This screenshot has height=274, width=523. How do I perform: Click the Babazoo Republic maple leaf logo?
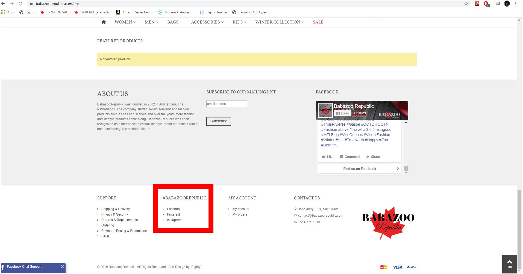(x=388, y=223)
